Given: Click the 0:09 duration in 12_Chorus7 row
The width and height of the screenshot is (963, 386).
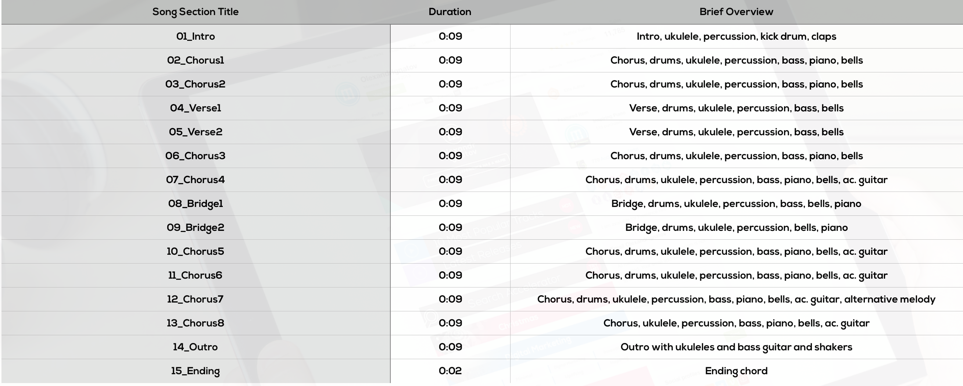Looking at the screenshot, I should tap(451, 299).
